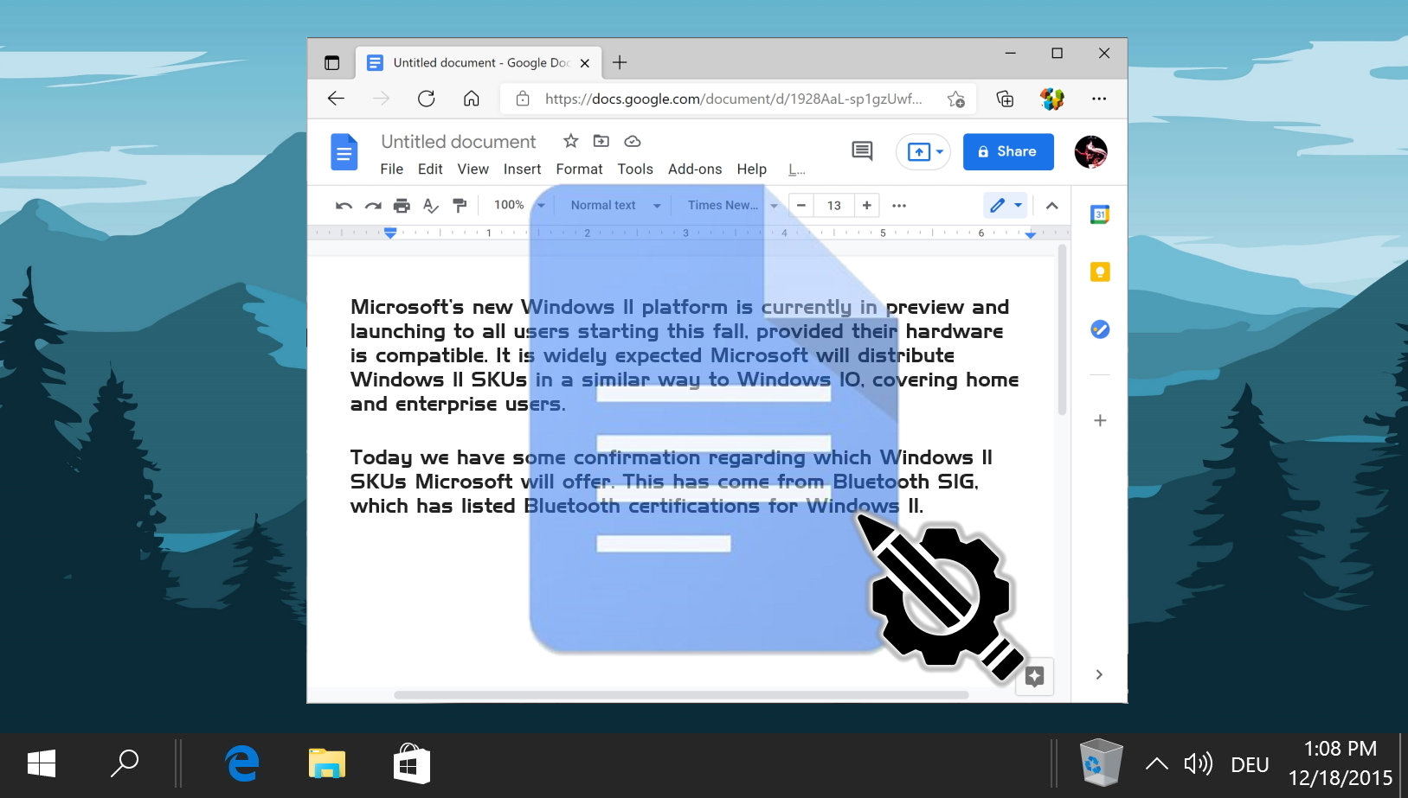1408x798 pixels.
Task: Open the Windows Start menu
Action: coord(42,763)
